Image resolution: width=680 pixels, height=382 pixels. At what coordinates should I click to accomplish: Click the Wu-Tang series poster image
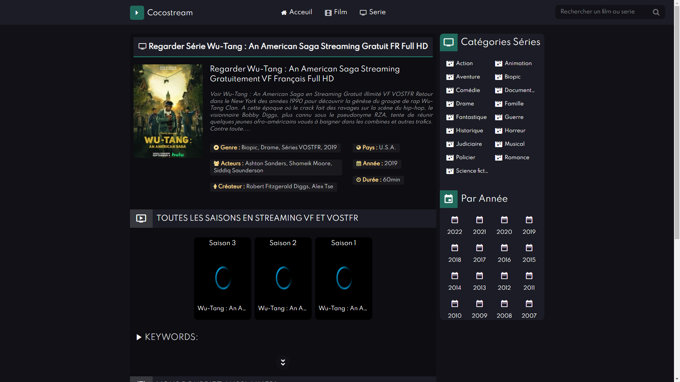(168, 111)
